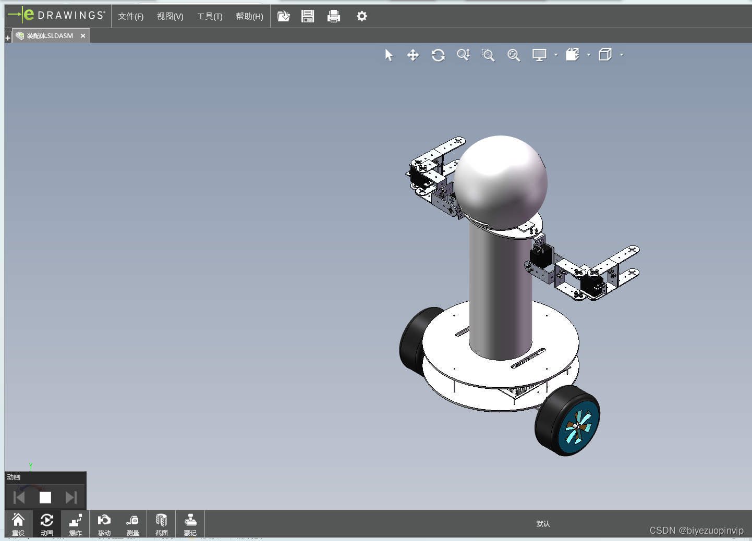Open the 帮助(H) menu
752x541 pixels.
[x=249, y=16]
